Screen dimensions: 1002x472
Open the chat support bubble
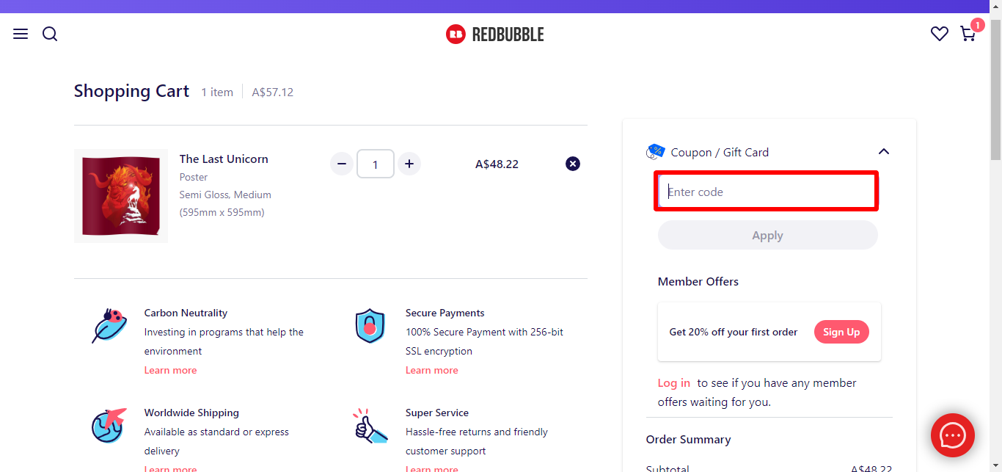click(x=952, y=435)
